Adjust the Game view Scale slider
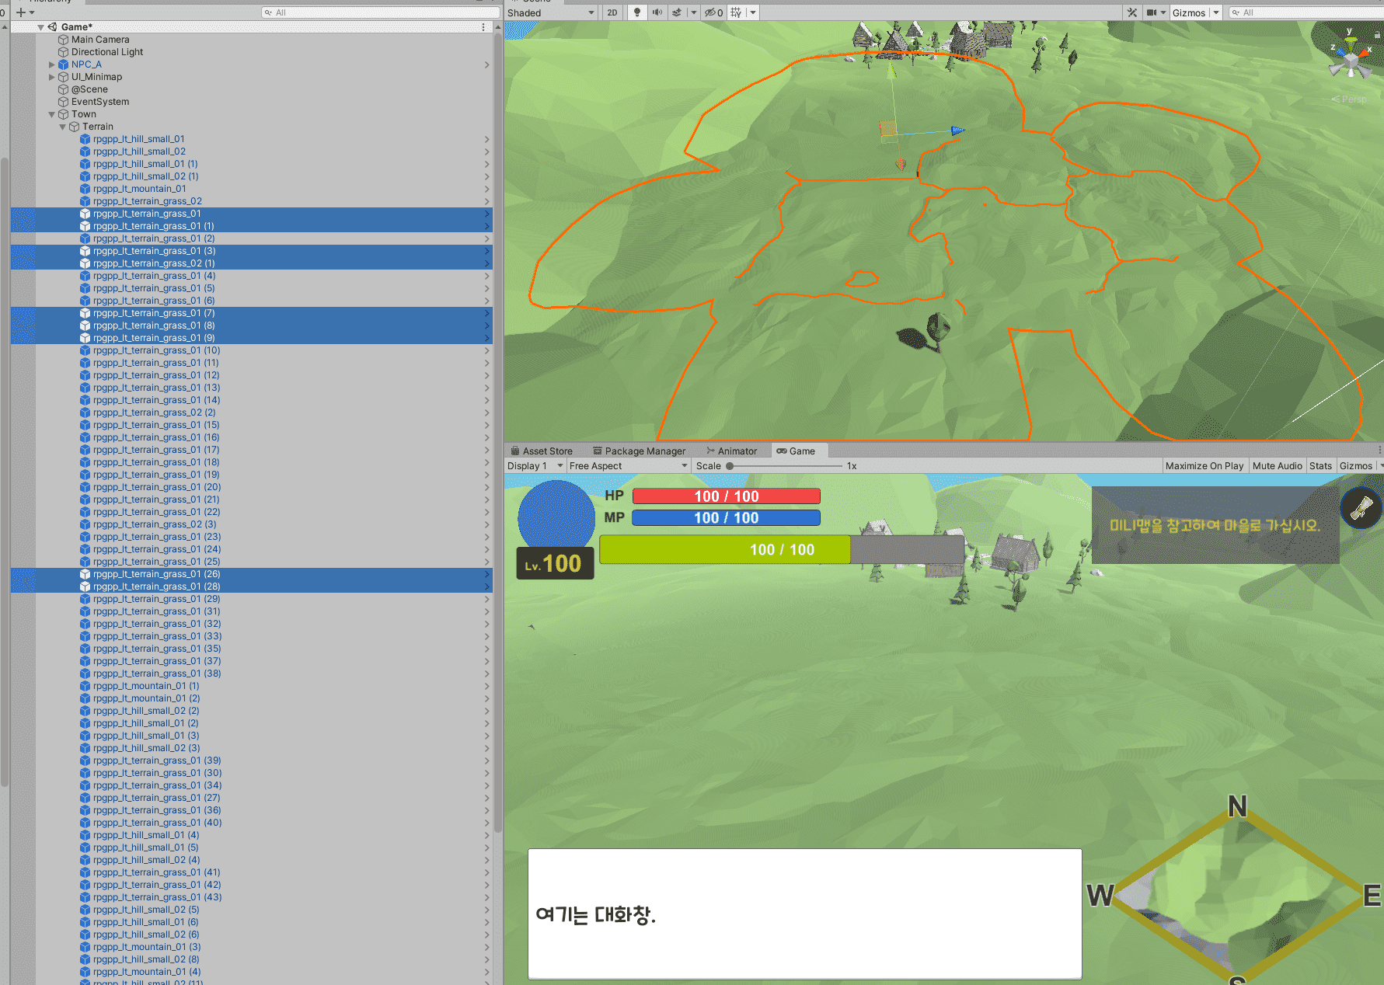This screenshot has width=1384, height=985. click(784, 466)
